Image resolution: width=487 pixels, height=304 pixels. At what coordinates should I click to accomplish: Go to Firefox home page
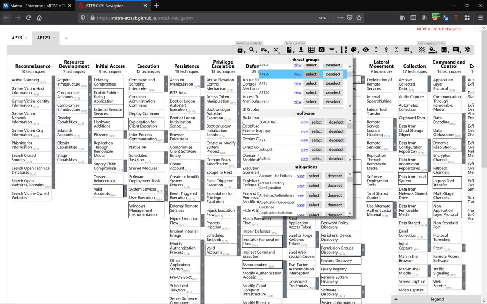point(39,18)
